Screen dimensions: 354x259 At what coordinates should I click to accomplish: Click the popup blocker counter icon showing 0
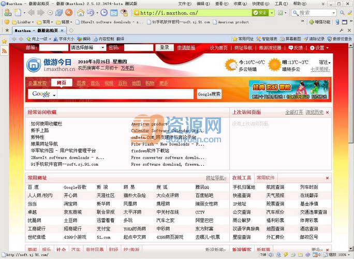317,255
